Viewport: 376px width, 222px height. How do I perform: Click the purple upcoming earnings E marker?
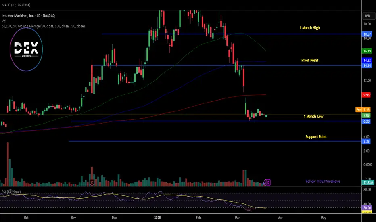point(268,182)
